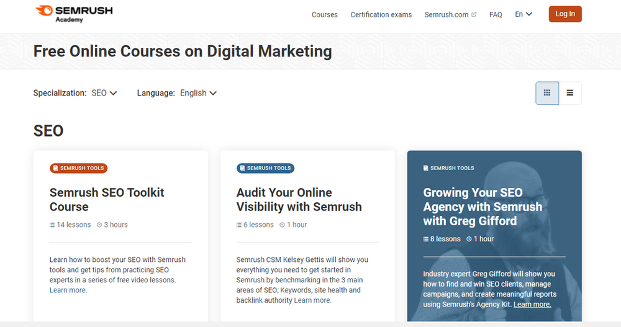621x327 pixels.
Task: Click the red SEMRUSH TOOLS badge
Action: [78, 168]
